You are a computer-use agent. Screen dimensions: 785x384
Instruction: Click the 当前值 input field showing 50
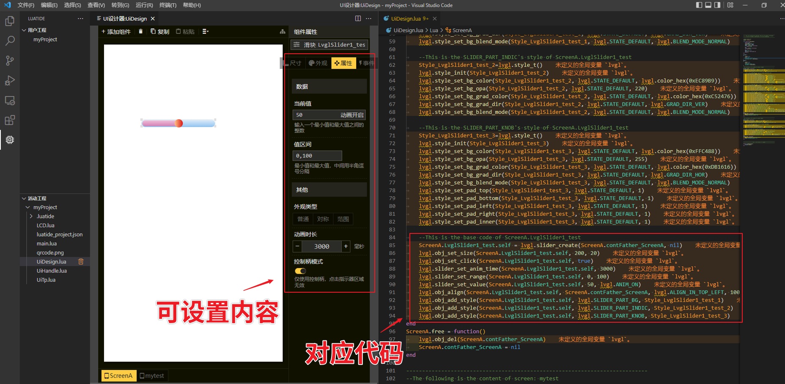click(313, 115)
